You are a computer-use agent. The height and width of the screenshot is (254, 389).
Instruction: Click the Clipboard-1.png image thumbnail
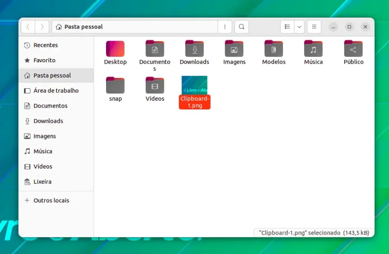pyautogui.click(x=194, y=85)
